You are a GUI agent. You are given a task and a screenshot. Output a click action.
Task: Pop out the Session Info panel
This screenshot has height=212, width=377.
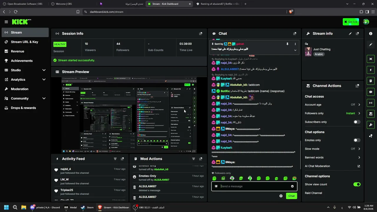pyautogui.click(x=201, y=34)
